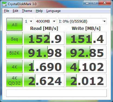
Task: Minimize the CrystalDiskMark window
Action: point(87,3)
